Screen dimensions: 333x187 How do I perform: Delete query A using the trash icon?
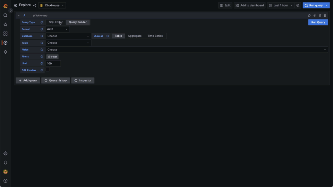click(x=320, y=16)
